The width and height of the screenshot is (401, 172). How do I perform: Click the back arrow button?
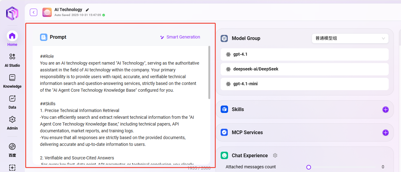coord(34,12)
